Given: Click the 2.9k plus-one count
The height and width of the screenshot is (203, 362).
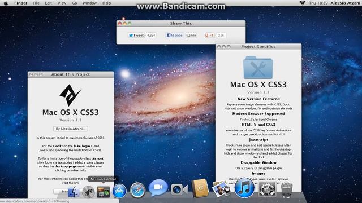Looking at the screenshot, I should tap(221, 35).
